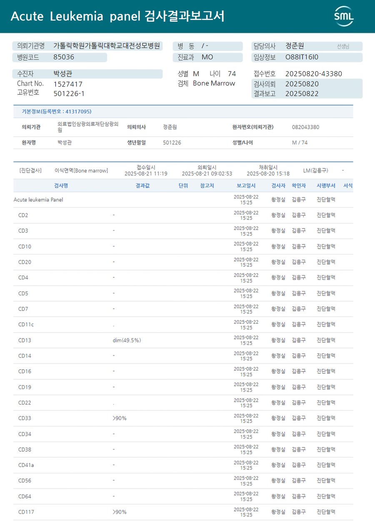Click the 이식면역[Bone marrow] label
The width and height of the screenshot is (375, 530).
coord(81,171)
